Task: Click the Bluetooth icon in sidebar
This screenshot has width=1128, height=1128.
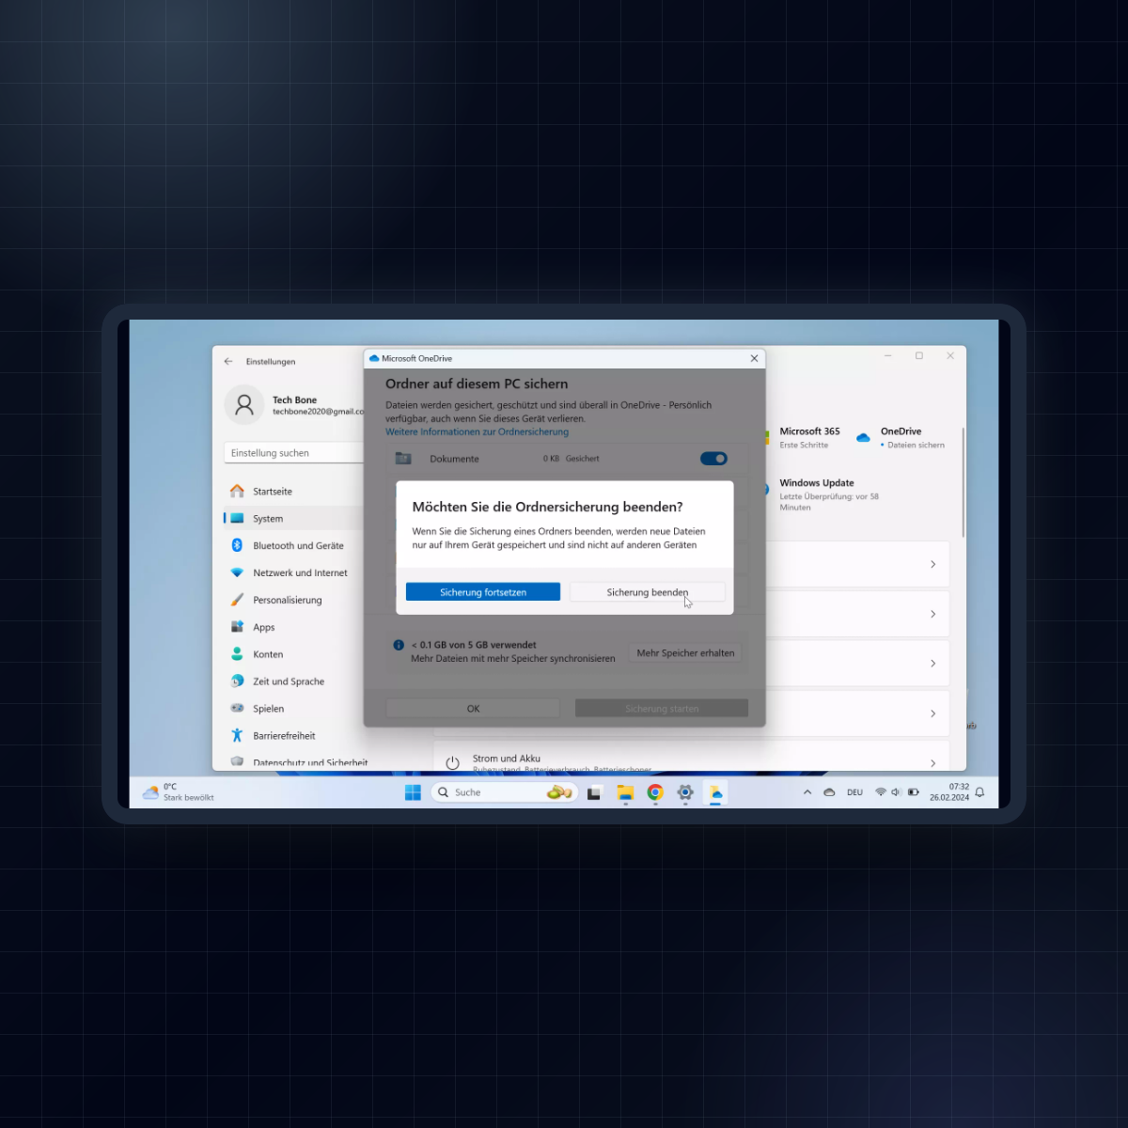Action: point(237,545)
